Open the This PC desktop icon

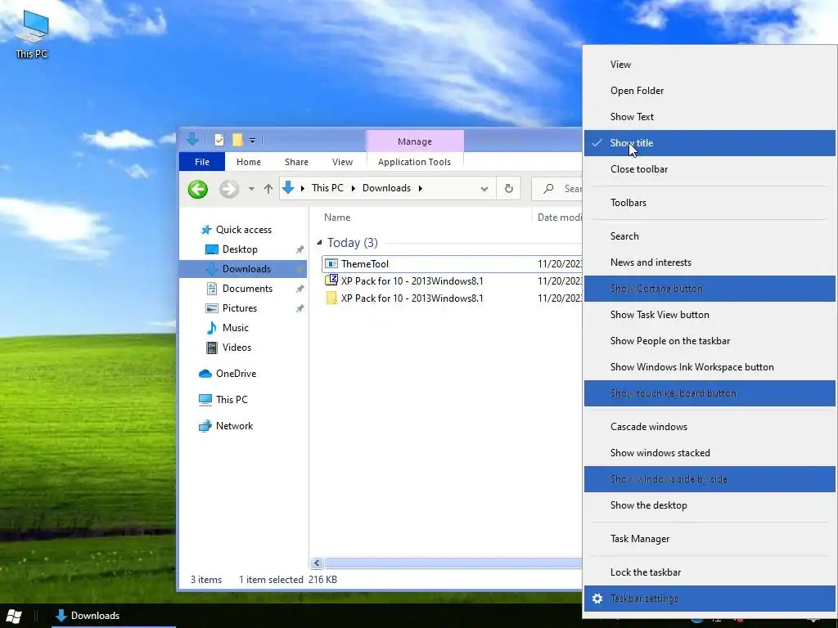pos(32,34)
